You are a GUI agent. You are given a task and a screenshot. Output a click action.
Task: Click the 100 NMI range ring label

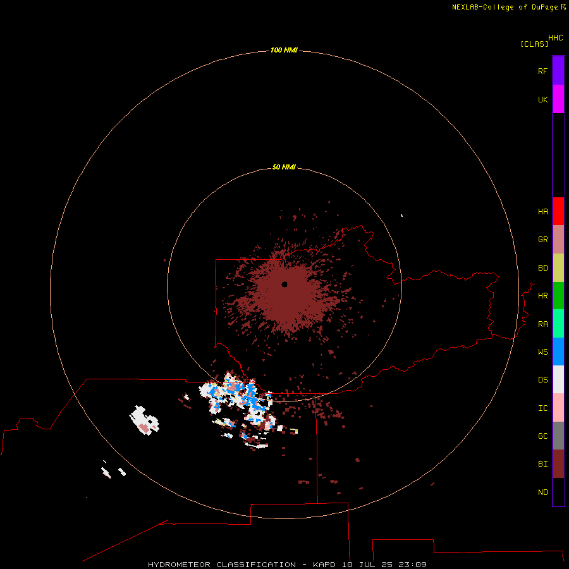coord(284,50)
